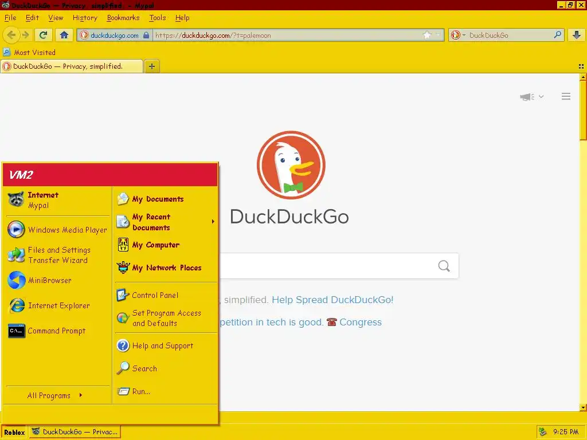Reload the current page

43,35
